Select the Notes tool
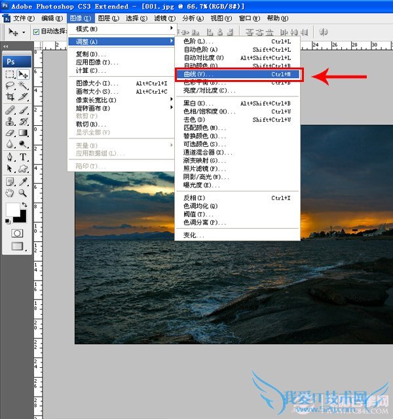Image resolution: width=393 pixels, height=419 pixels. tap(10, 182)
